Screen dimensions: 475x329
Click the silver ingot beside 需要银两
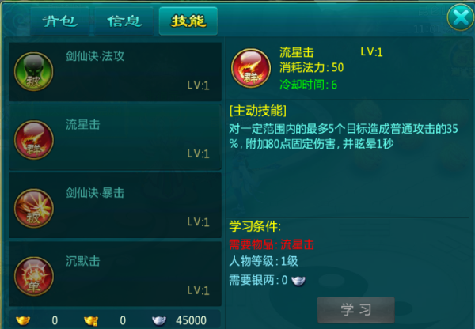coord(298,281)
